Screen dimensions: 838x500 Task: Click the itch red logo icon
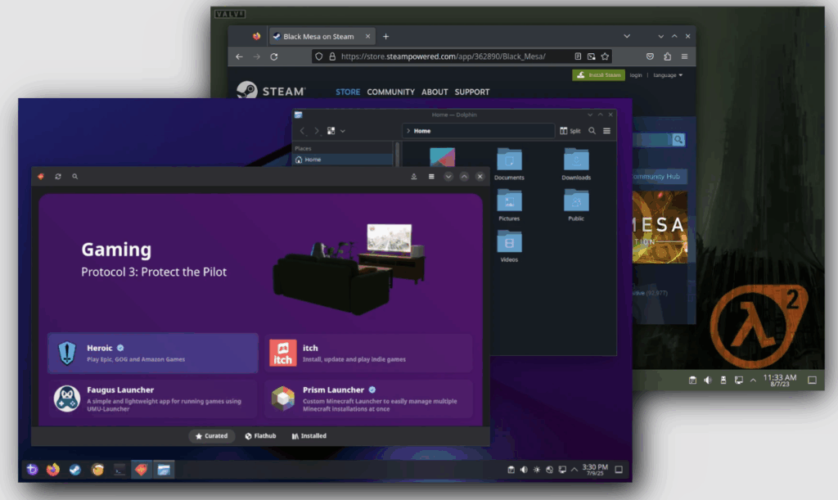pos(282,353)
